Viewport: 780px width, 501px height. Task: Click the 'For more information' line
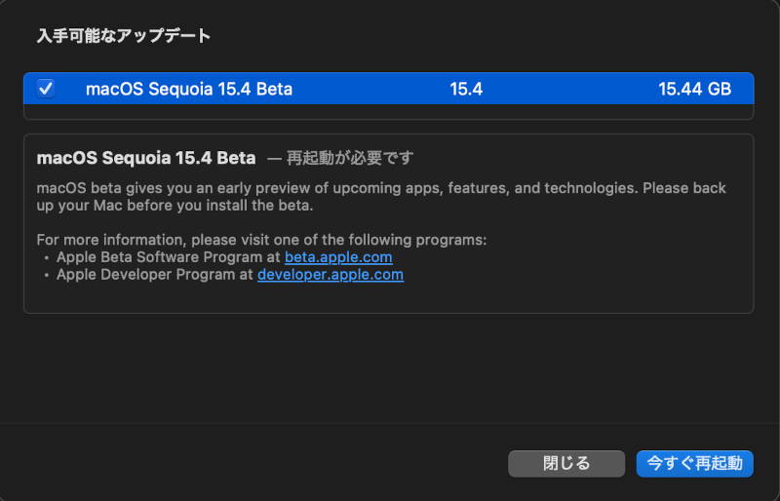click(260, 240)
